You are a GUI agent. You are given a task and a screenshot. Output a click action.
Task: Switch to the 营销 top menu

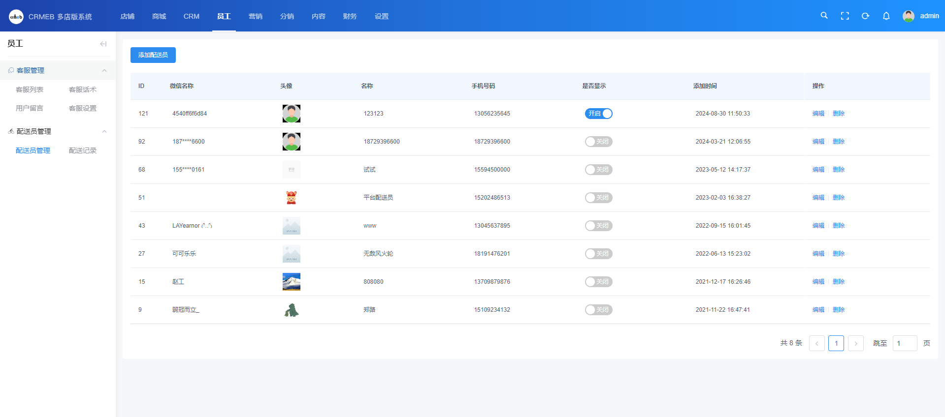(x=255, y=16)
